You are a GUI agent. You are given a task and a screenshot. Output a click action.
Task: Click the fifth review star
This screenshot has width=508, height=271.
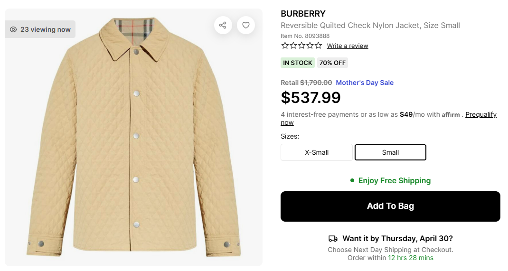tap(318, 46)
